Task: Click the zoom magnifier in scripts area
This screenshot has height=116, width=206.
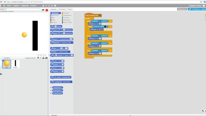Action: pos(203,111)
